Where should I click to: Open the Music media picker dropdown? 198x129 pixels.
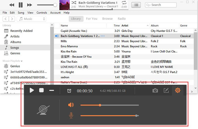(x=32, y=19)
